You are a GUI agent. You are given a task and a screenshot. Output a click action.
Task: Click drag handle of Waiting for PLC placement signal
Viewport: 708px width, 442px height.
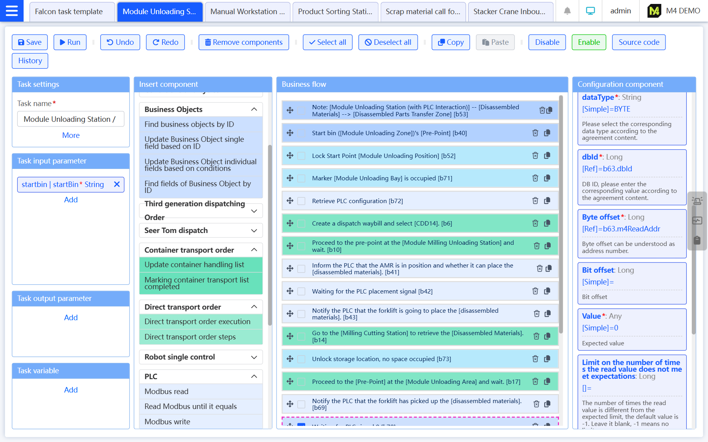tap(290, 291)
